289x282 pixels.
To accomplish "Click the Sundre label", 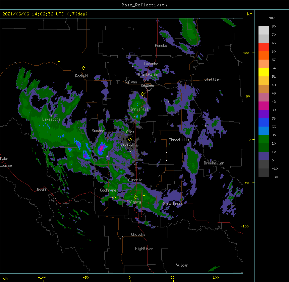I will (x=98, y=131).
